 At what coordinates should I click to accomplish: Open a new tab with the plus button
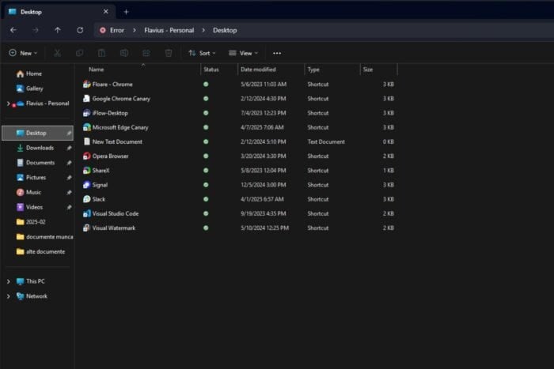(126, 11)
